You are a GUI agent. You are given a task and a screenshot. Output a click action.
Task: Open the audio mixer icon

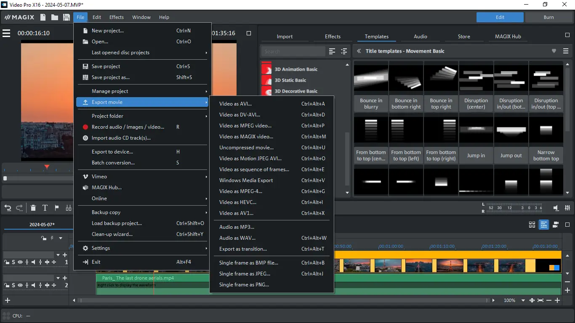click(69, 208)
